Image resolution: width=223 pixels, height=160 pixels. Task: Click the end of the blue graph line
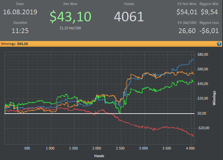pyautogui.click(x=194, y=59)
